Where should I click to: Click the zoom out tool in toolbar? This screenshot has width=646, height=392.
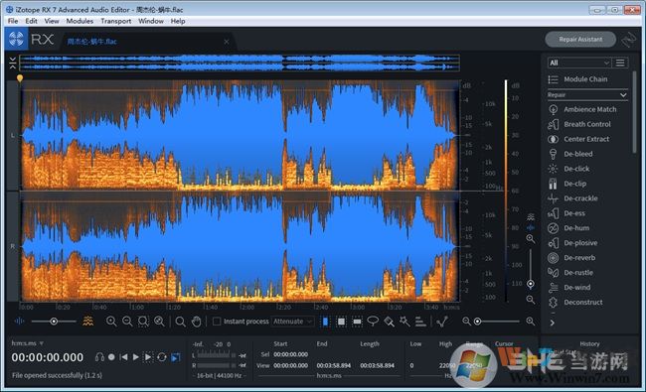(x=127, y=322)
